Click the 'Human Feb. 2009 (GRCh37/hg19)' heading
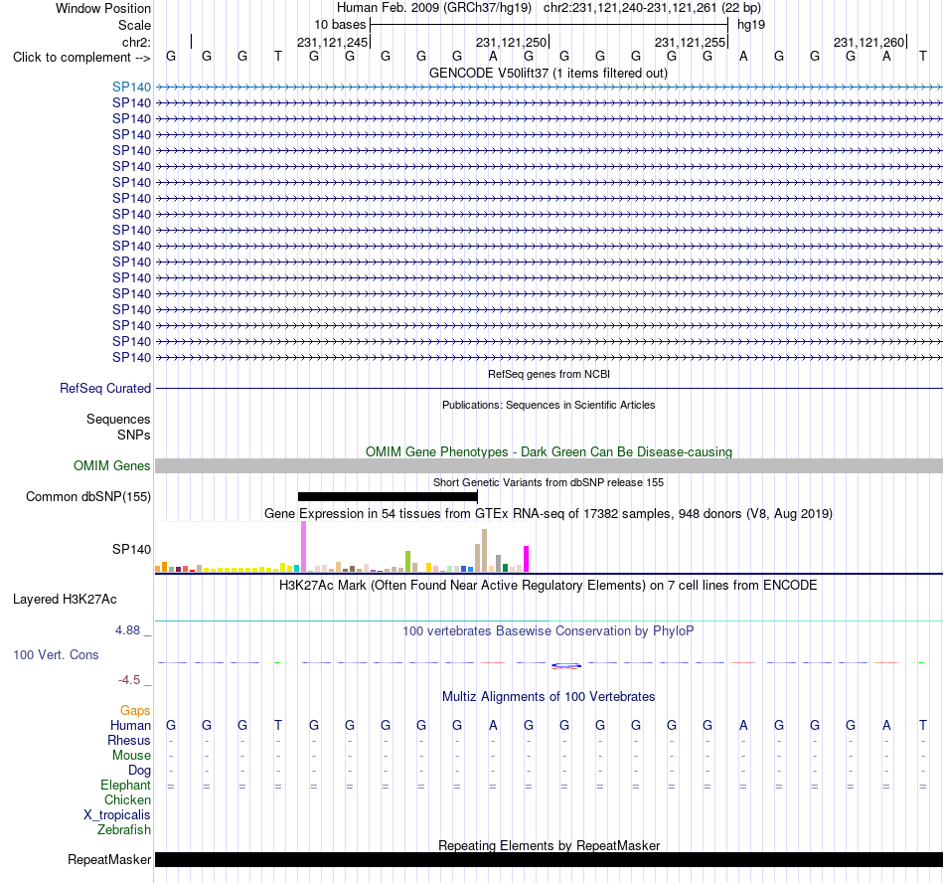The width and height of the screenshot is (944, 883). tap(434, 8)
